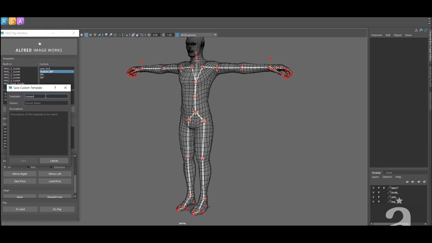This screenshot has height=243, width=432.
Task: Toggle visibility V of layer1
Action: coord(373,188)
